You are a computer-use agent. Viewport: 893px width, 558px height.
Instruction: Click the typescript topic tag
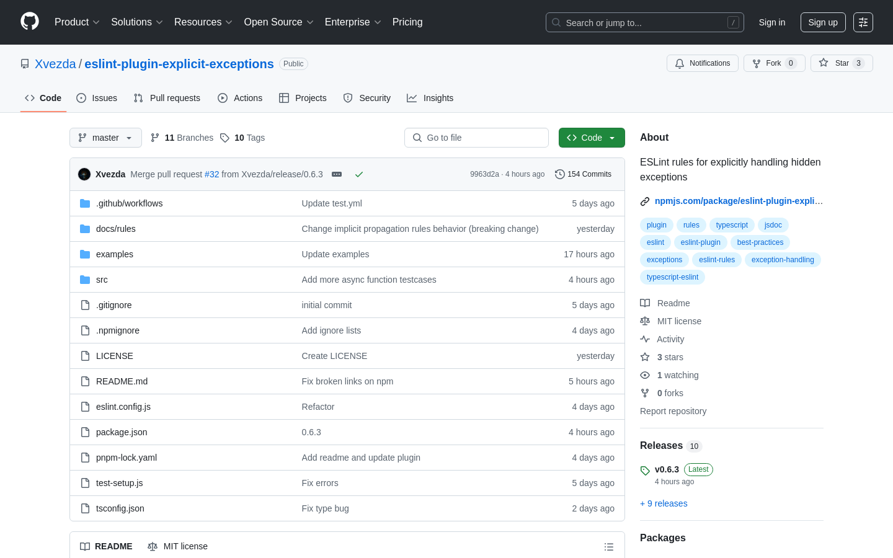coord(732,225)
